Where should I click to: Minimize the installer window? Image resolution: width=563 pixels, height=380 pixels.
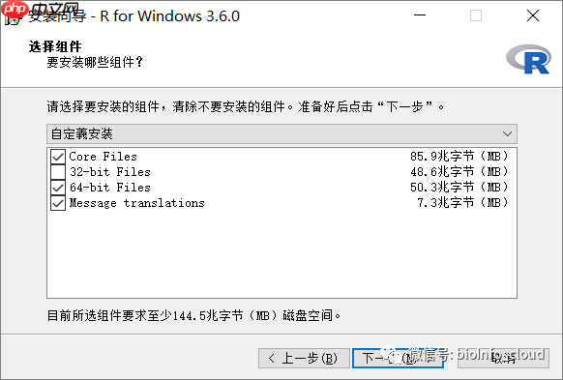[x=420, y=15]
